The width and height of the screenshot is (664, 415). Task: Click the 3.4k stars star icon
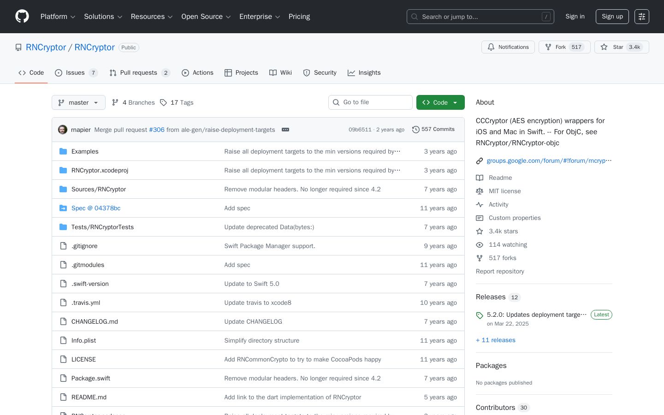pos(480,231)
